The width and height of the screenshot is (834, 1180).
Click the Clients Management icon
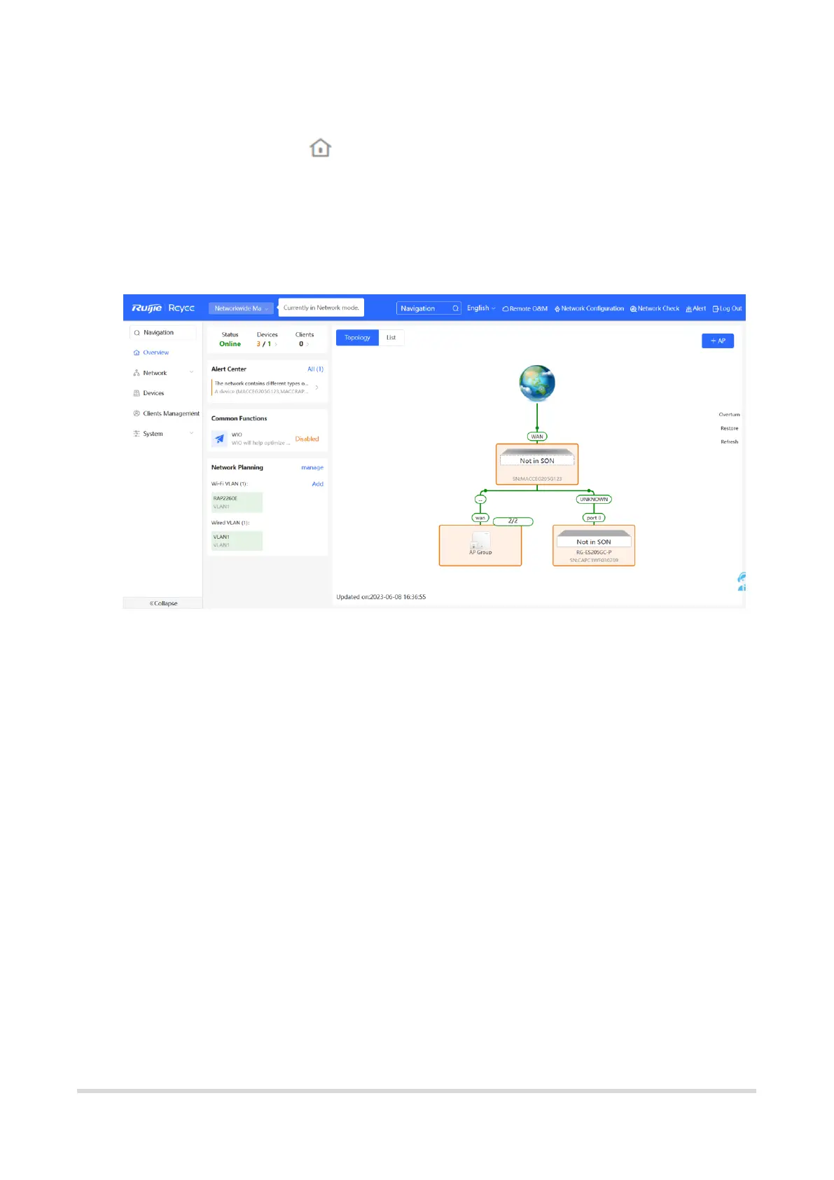(x=137, y=413)
